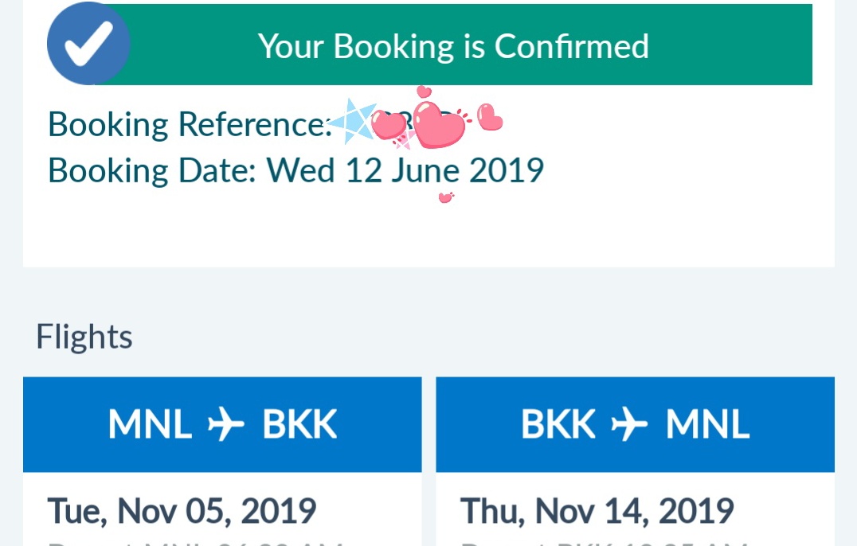Click the small heart above the booking reference
This screenshot has width=857, height=546.
pyautogui.click(x=424, y=92)
